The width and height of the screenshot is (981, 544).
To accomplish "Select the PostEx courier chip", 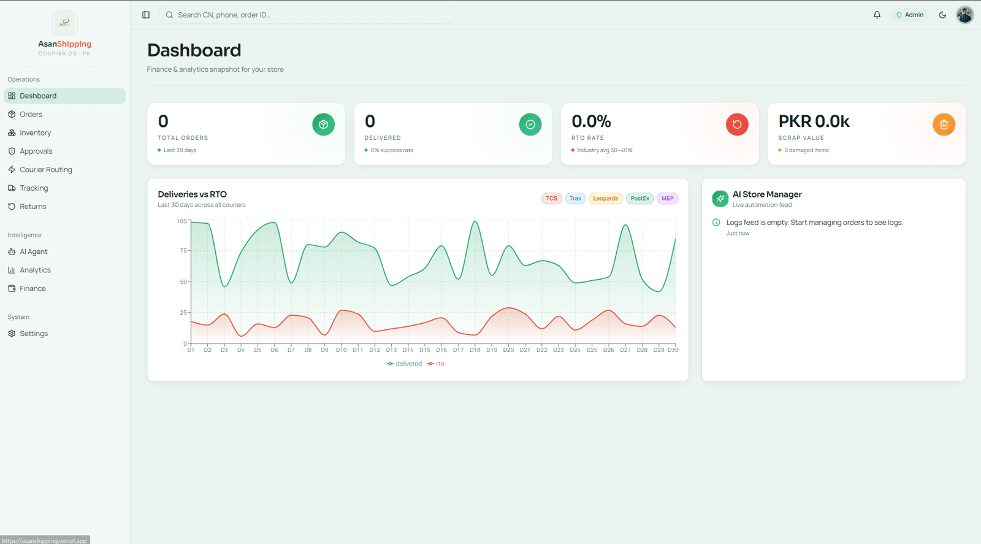I will tap(639, 198).
